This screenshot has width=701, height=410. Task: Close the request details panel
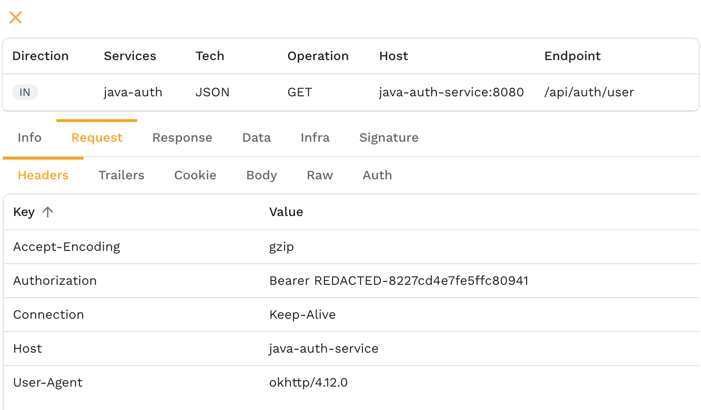pyautogui.click(x=16, y=17)
